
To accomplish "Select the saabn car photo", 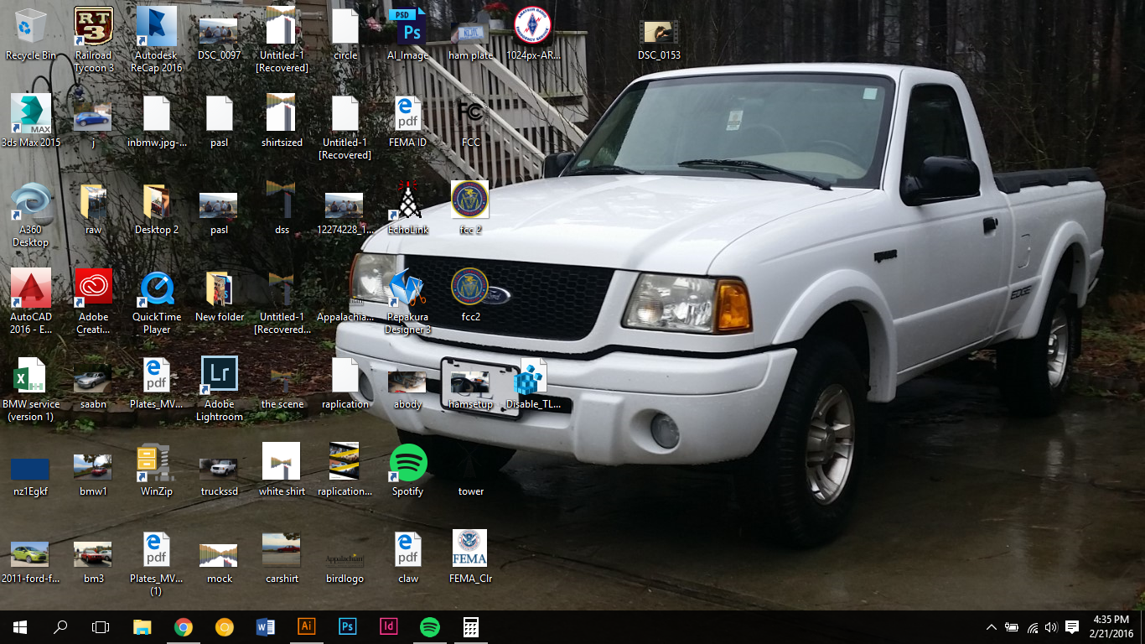I will (94, 384).
